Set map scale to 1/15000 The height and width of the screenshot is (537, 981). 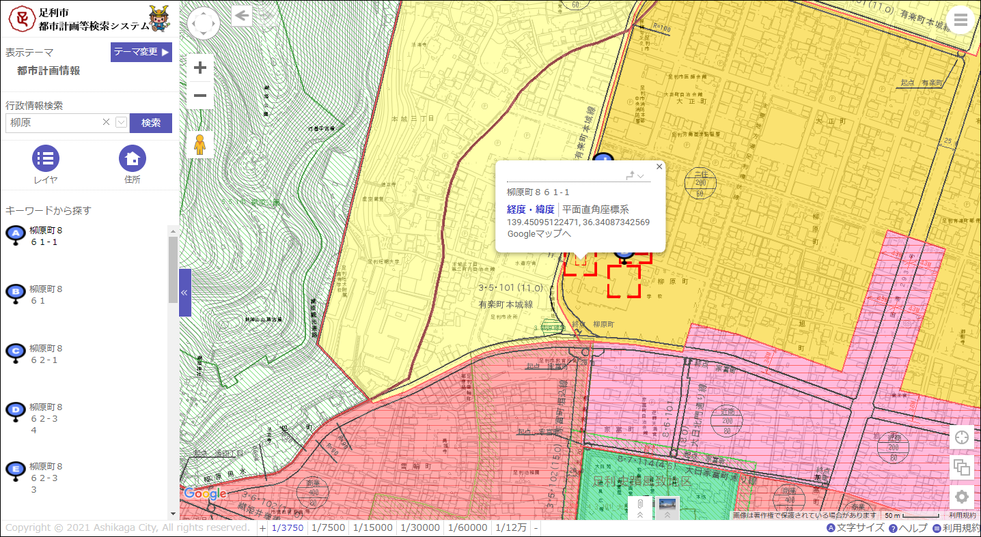pos(372,528)
